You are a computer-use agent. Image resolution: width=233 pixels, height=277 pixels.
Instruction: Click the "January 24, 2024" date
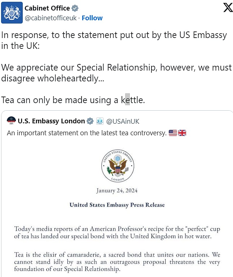click(117, 191)
